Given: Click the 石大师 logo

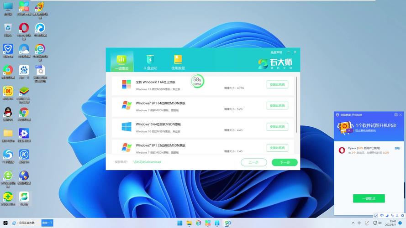Looking at the screenshot, I should click(275, 63).
